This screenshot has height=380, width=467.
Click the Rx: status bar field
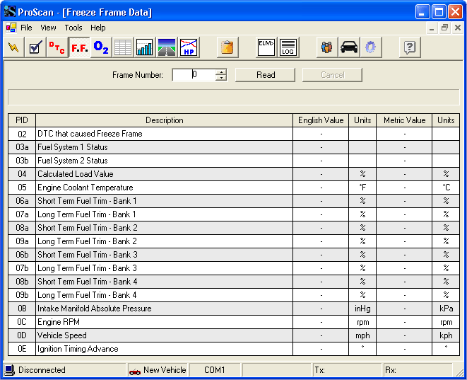(x=418, y=370)
